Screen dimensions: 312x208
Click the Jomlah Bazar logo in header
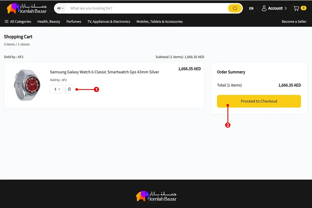click(27, 8)
